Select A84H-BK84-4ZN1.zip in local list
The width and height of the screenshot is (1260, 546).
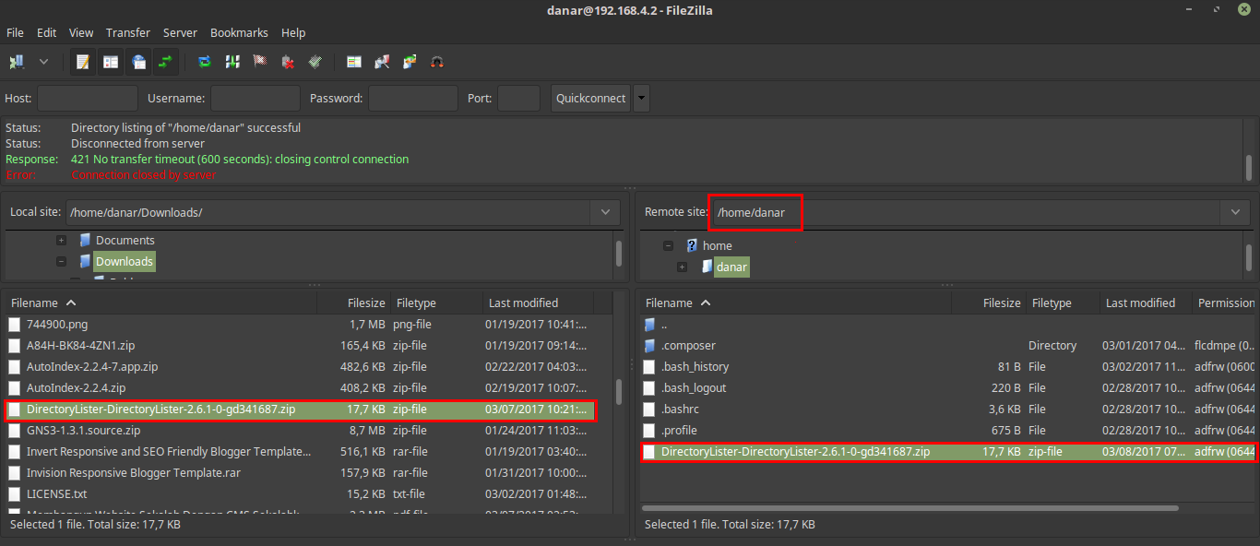tap(80, 345)
